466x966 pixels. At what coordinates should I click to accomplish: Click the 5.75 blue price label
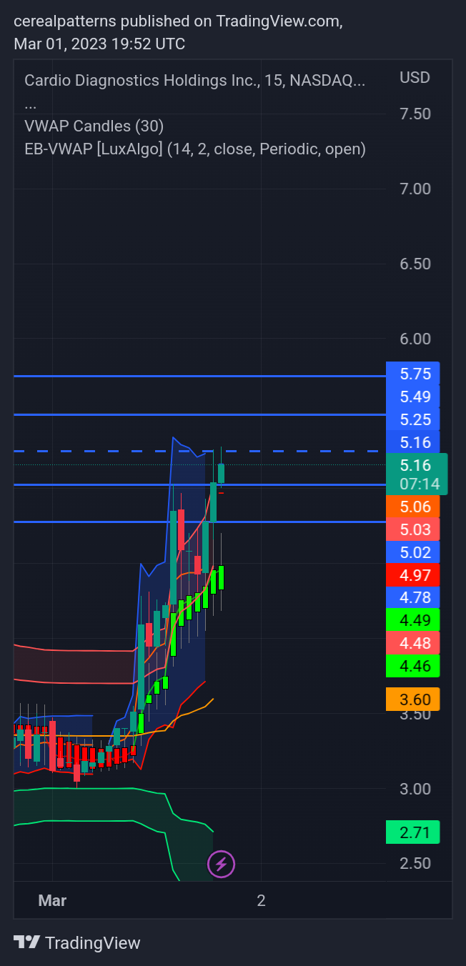click(x=412, y=374)
